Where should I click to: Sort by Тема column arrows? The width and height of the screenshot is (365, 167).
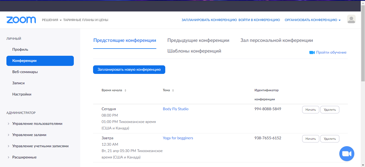173,90
